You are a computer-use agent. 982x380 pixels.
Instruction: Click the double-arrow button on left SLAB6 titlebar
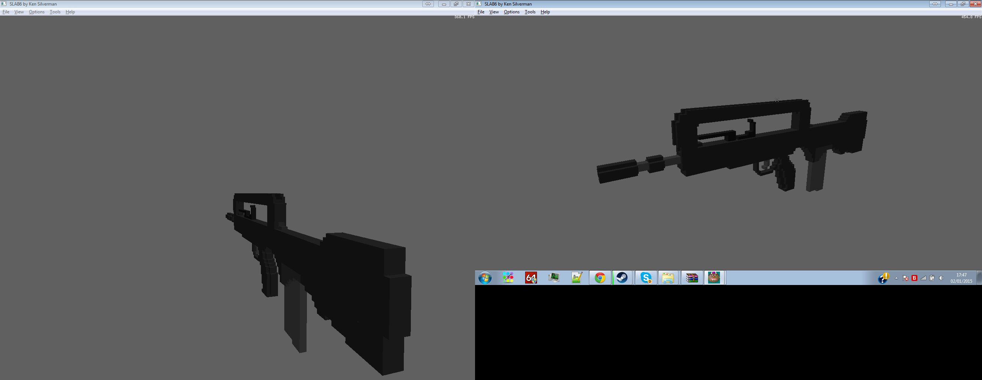pos(429,4)
